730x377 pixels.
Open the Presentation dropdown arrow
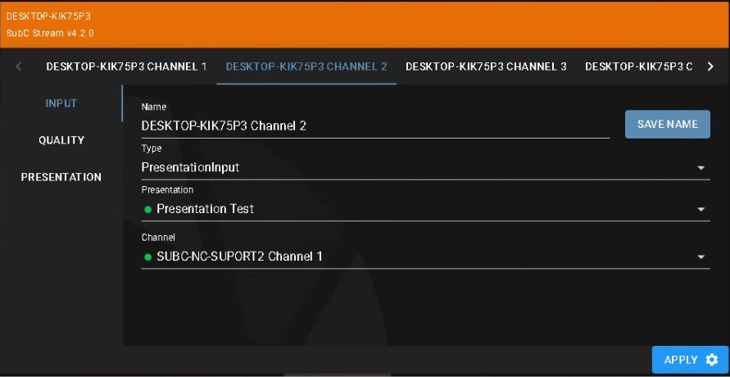(x=701, y=209)
